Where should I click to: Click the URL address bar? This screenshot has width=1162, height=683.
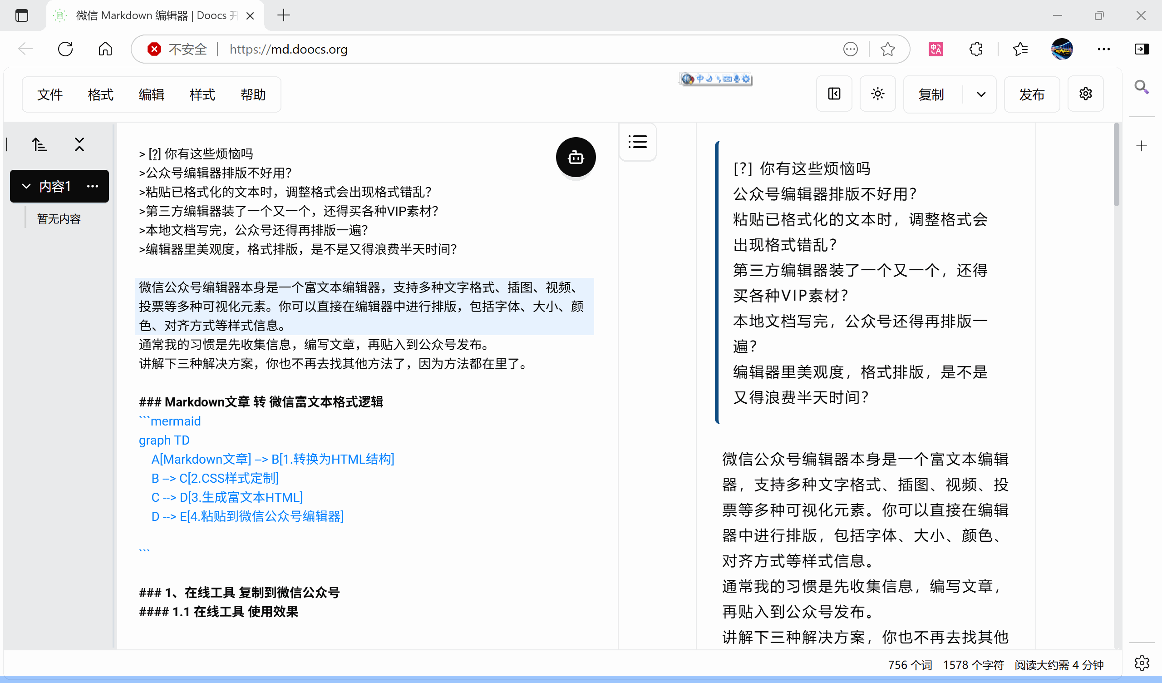[x=507, y=49]
